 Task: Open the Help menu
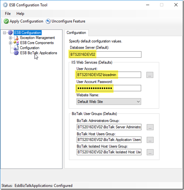[x=20, y=13]
